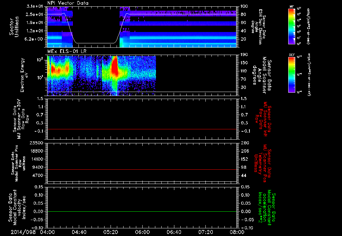The height and width of the screenshot is (236, 342).
Task: Click the red "MU Scanner Int Raw Data" label
Action: coord(263,119)
